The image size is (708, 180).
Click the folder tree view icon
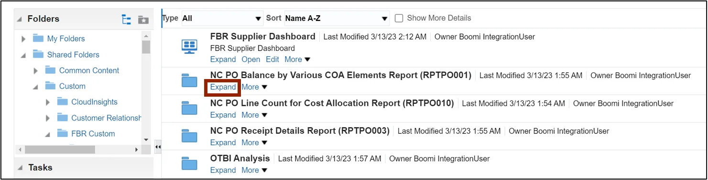126,20
